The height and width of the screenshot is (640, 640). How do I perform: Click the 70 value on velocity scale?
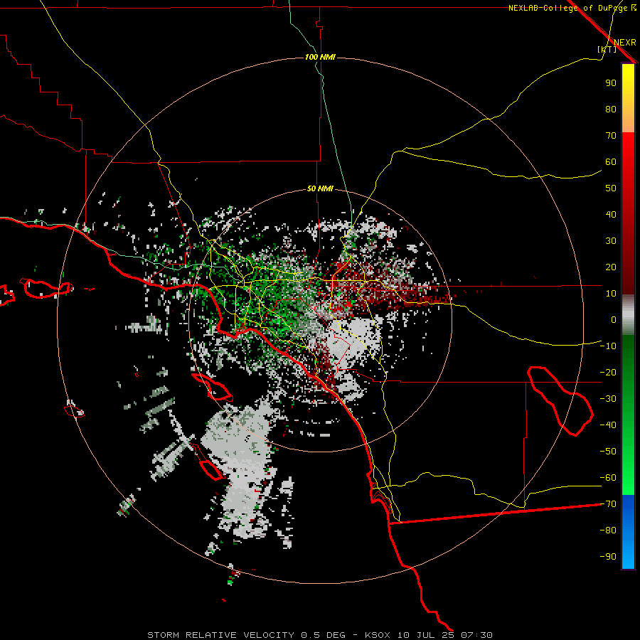[x=611, y=136]
